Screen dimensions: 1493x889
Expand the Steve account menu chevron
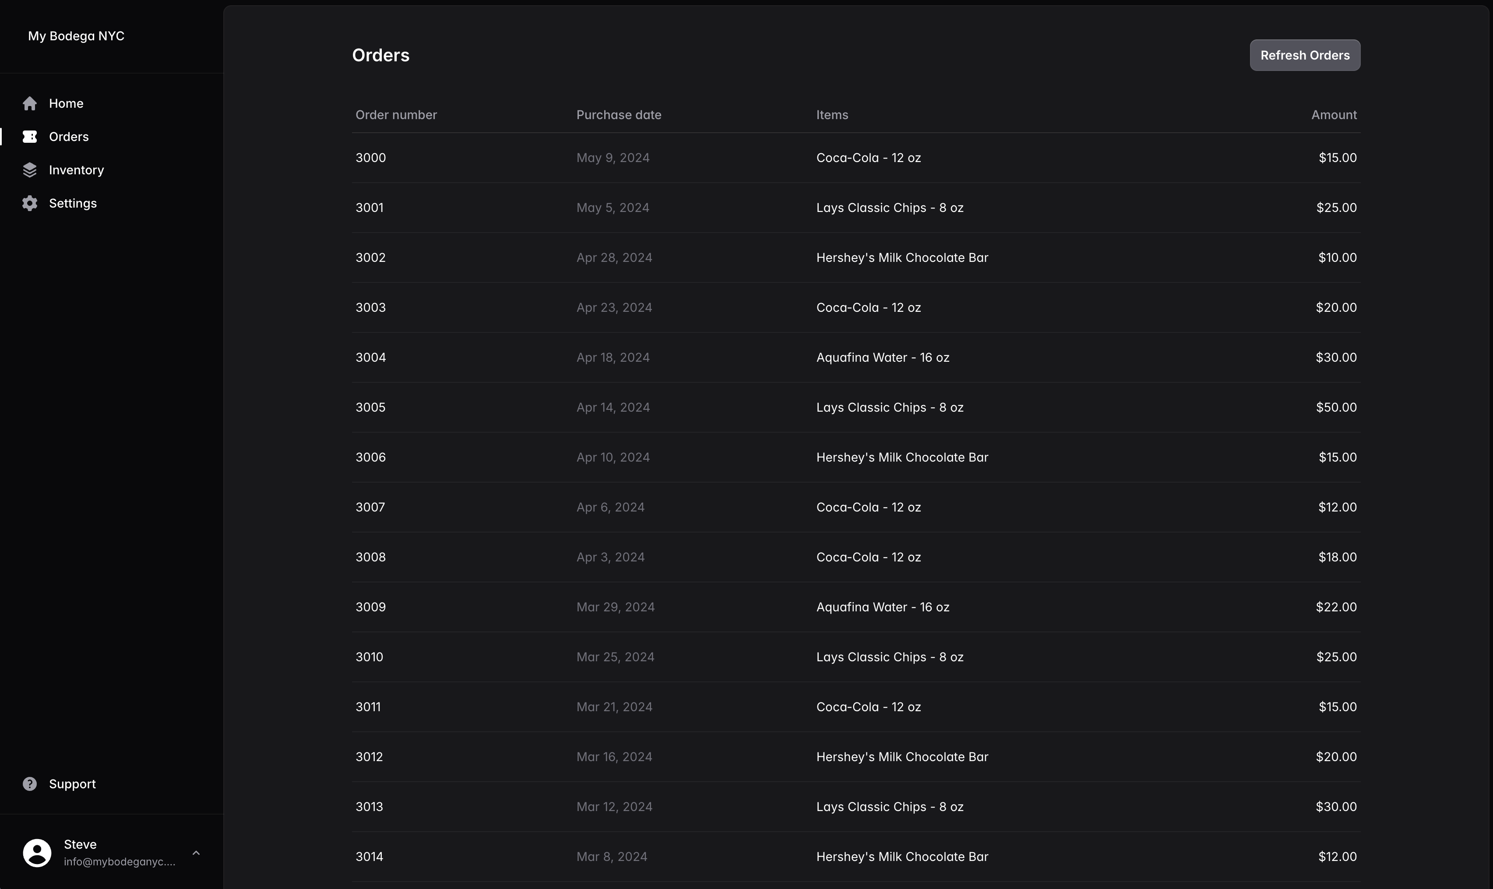[196, 853]
